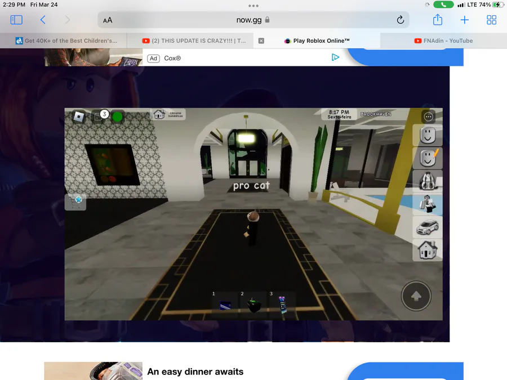Image resolution: width=507 pixels, height=380 pixels.
Task: Tap the green circle indicator button
Action: click(117, 117)
